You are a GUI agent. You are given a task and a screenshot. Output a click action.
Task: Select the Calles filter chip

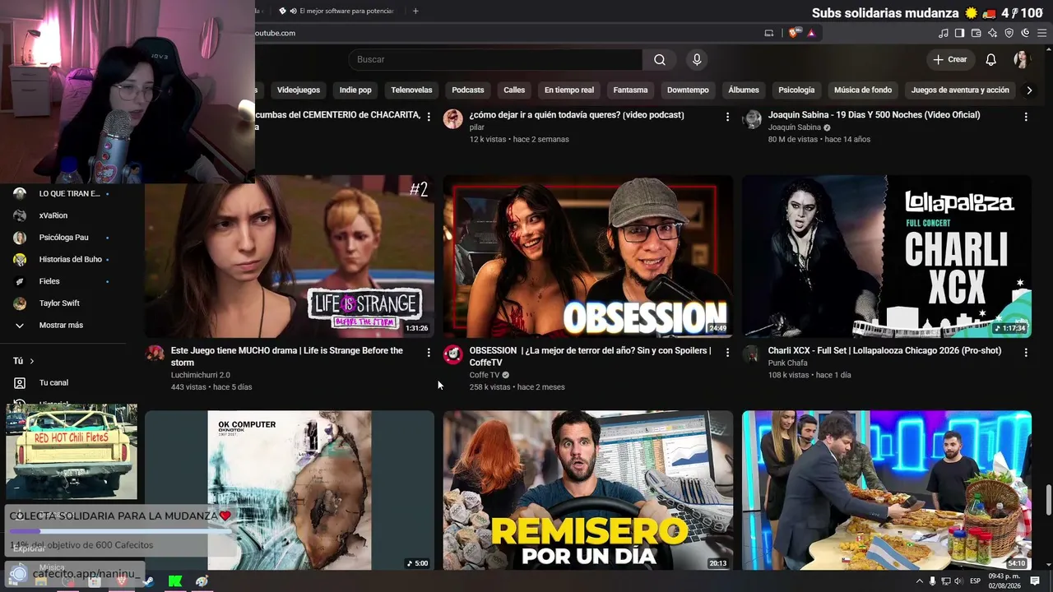pyautogui.click(x=514, y=90)
